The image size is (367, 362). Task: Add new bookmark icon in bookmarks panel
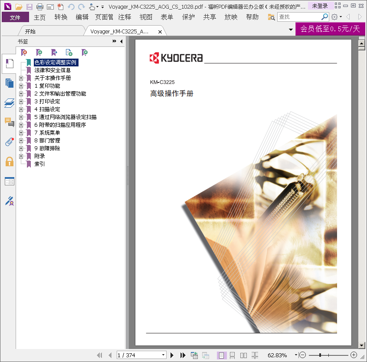tap(39, 53)
